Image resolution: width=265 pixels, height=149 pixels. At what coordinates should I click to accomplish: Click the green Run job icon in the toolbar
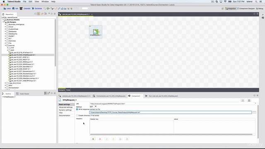click(48, 8)
